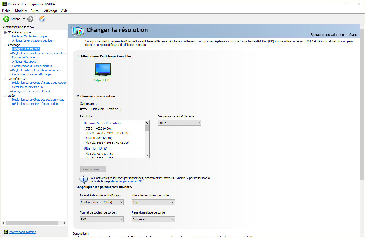Collapse the Vidéo tree node
The image size is (365, 238).
(x=5, y=96)
